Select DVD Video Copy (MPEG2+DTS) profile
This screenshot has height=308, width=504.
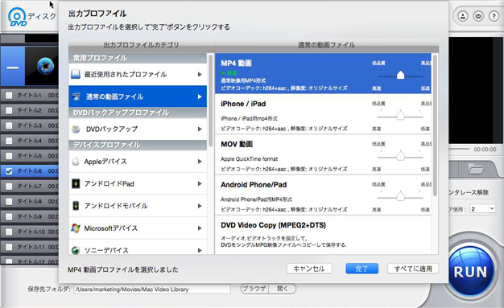pyautogui.click(x=323, y=236)
